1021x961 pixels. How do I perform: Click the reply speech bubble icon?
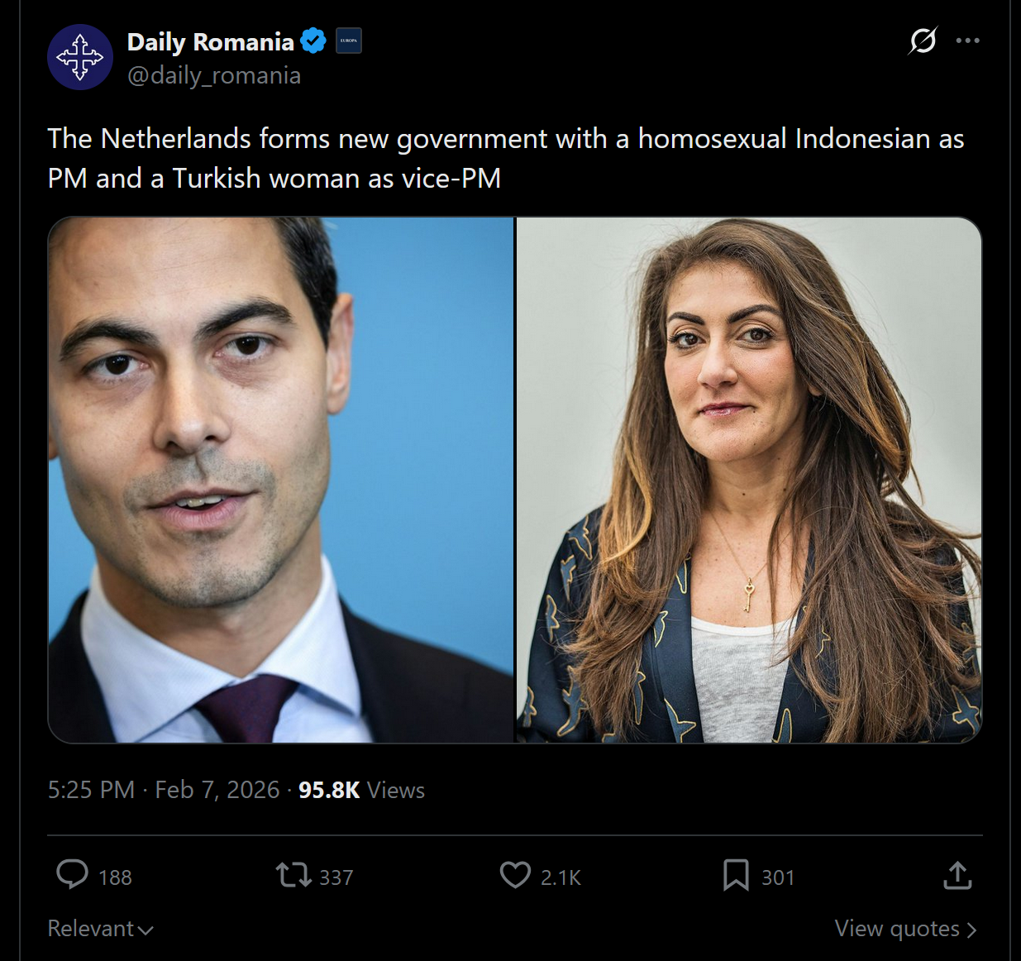[72, 875]
